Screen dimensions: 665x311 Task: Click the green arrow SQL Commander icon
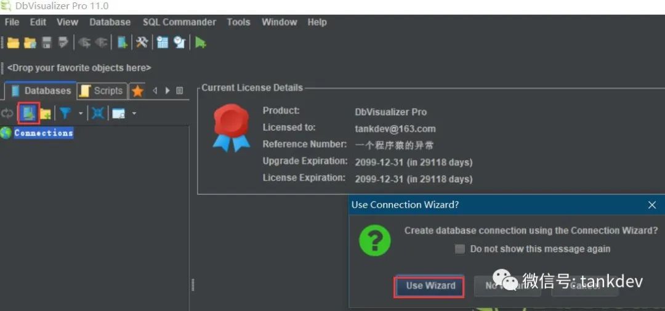coord(201,42)
